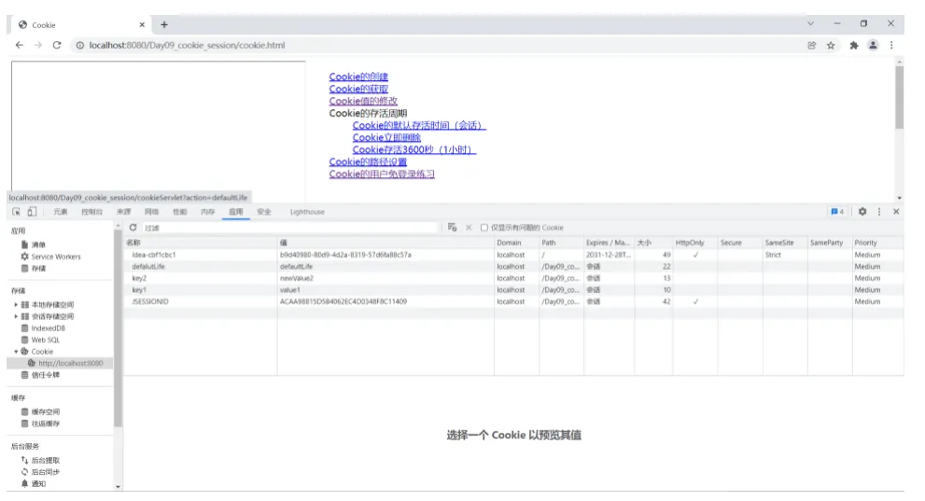Open a new tab with plus button
Image resolution: width=925 pixels, height=501 pixels.
(164, 25)
